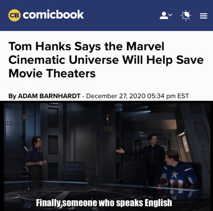Open the Tom Hanks Marvel headline
Viewport: 213px width, 211px height.
pyautogui.click(x=106, y=60)
